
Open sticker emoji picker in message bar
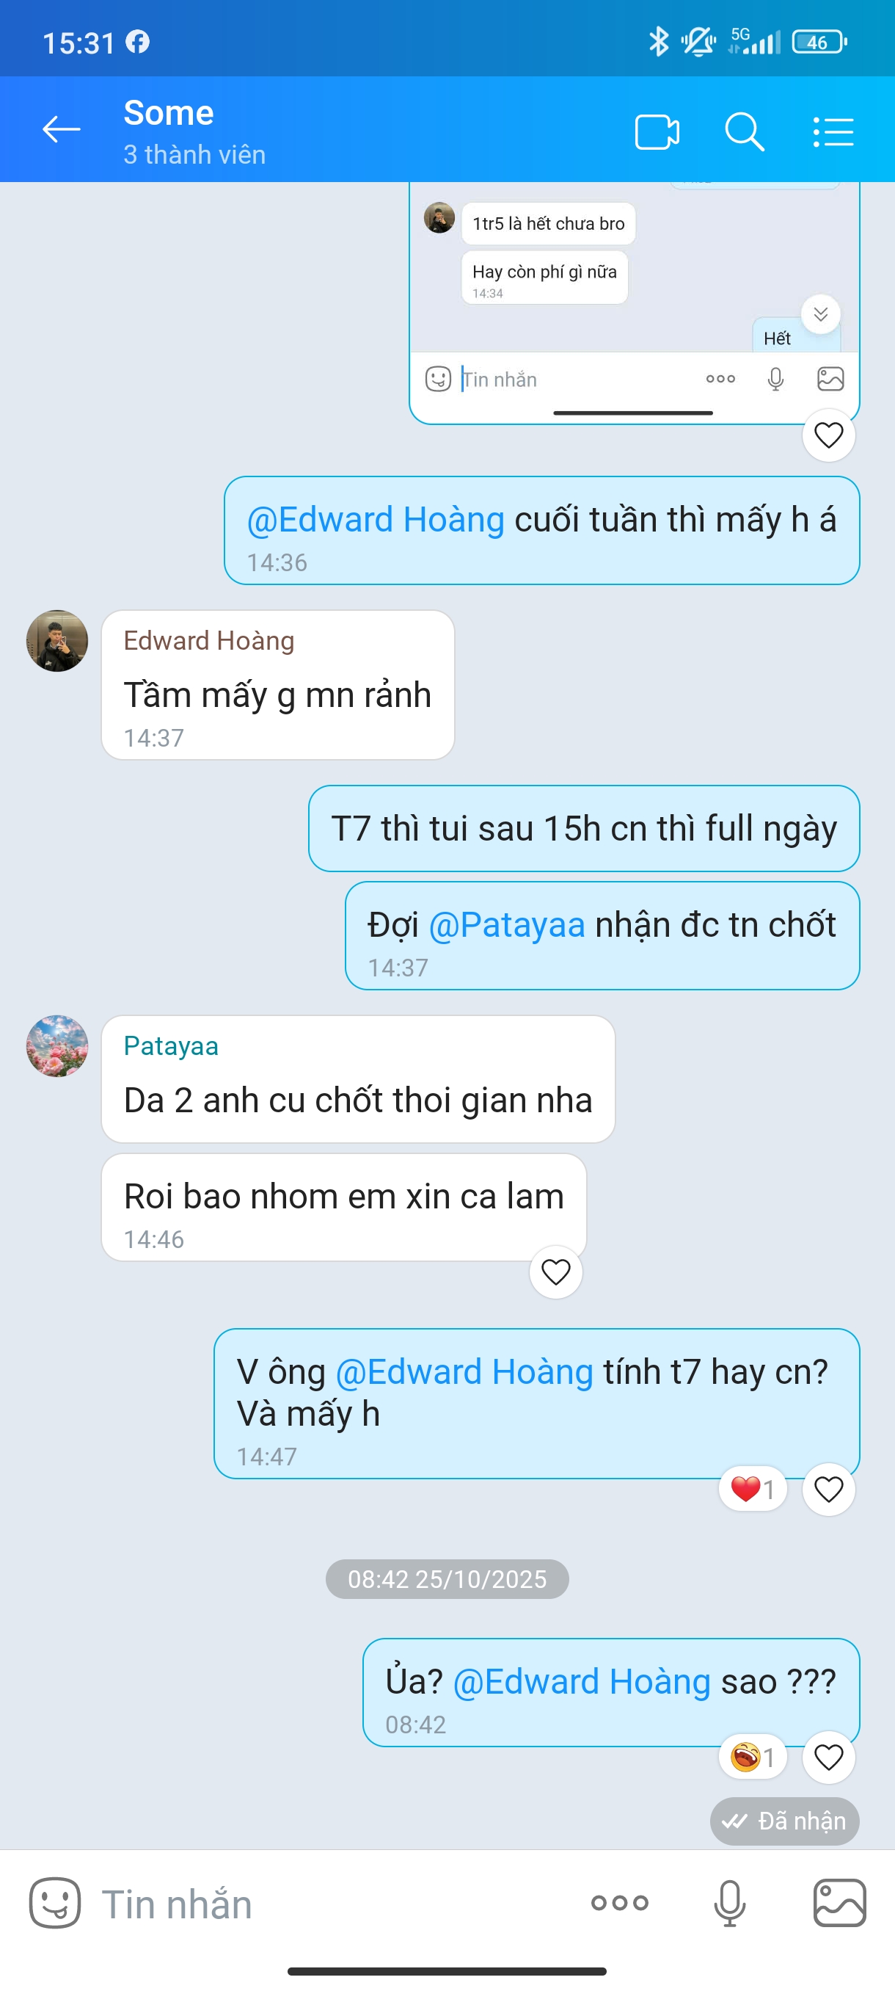tap(55, 1903)
